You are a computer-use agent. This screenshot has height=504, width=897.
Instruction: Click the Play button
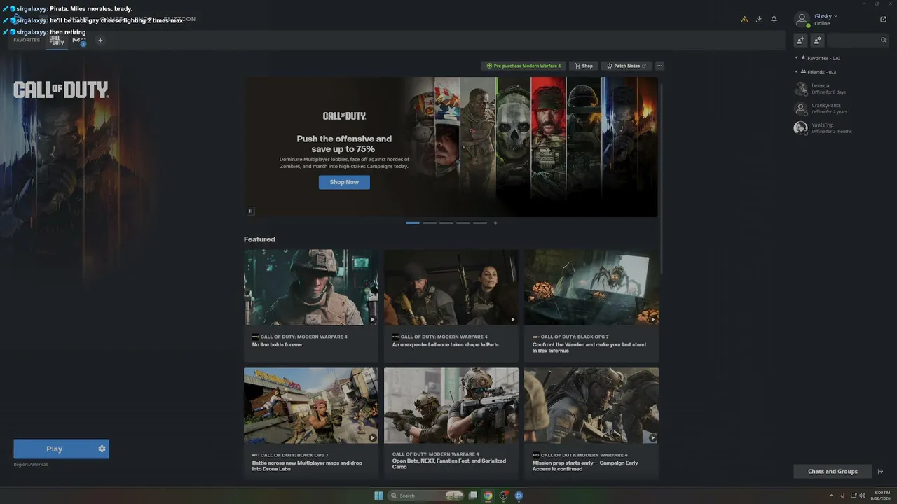coord(54,449)
